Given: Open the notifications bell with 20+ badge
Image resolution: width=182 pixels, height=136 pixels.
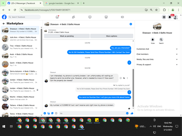Looking at the screenshot, I should click(170, 17).
